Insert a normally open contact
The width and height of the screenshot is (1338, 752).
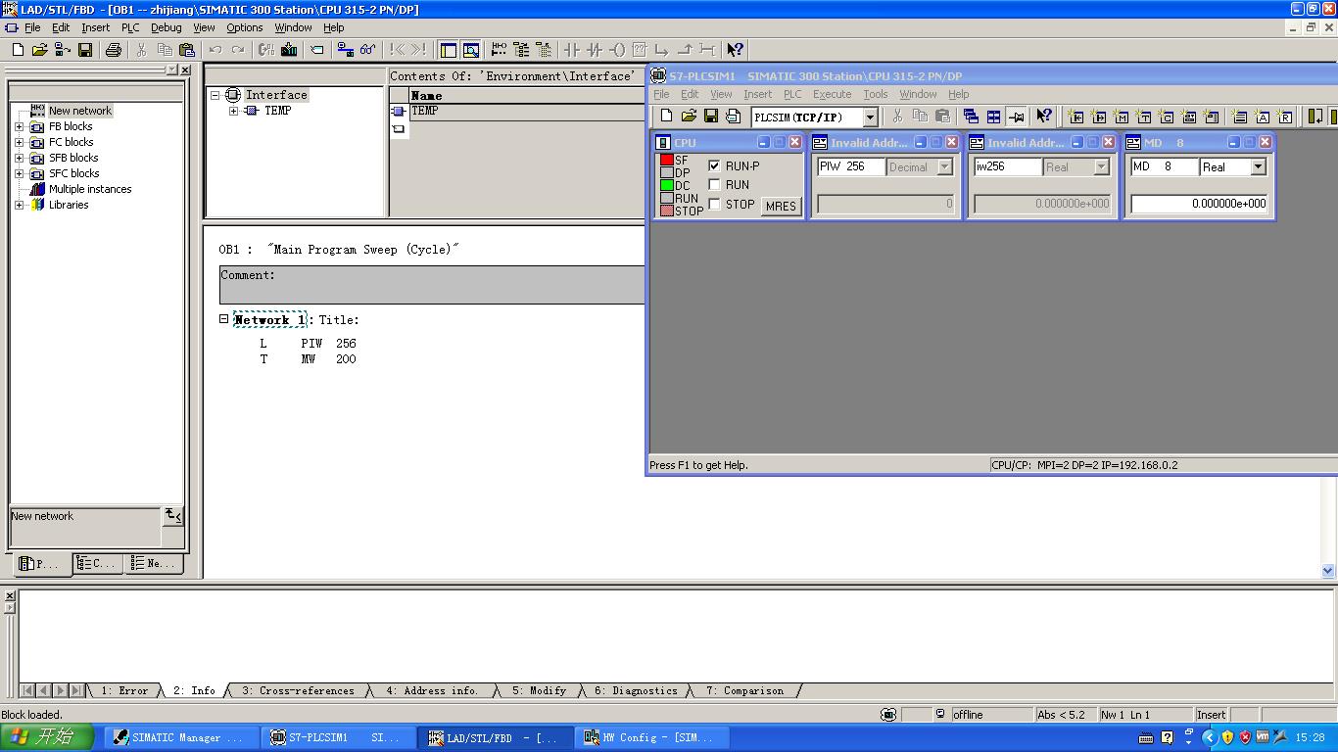pyautogui.click(x=572, y=50)
